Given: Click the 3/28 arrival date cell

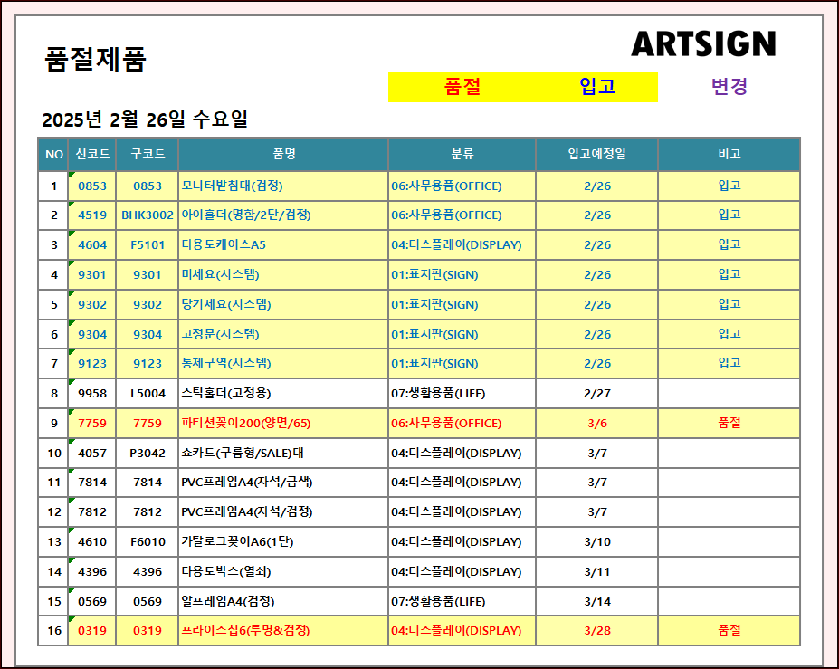Looking at the screenshot, I should (596, 631).
